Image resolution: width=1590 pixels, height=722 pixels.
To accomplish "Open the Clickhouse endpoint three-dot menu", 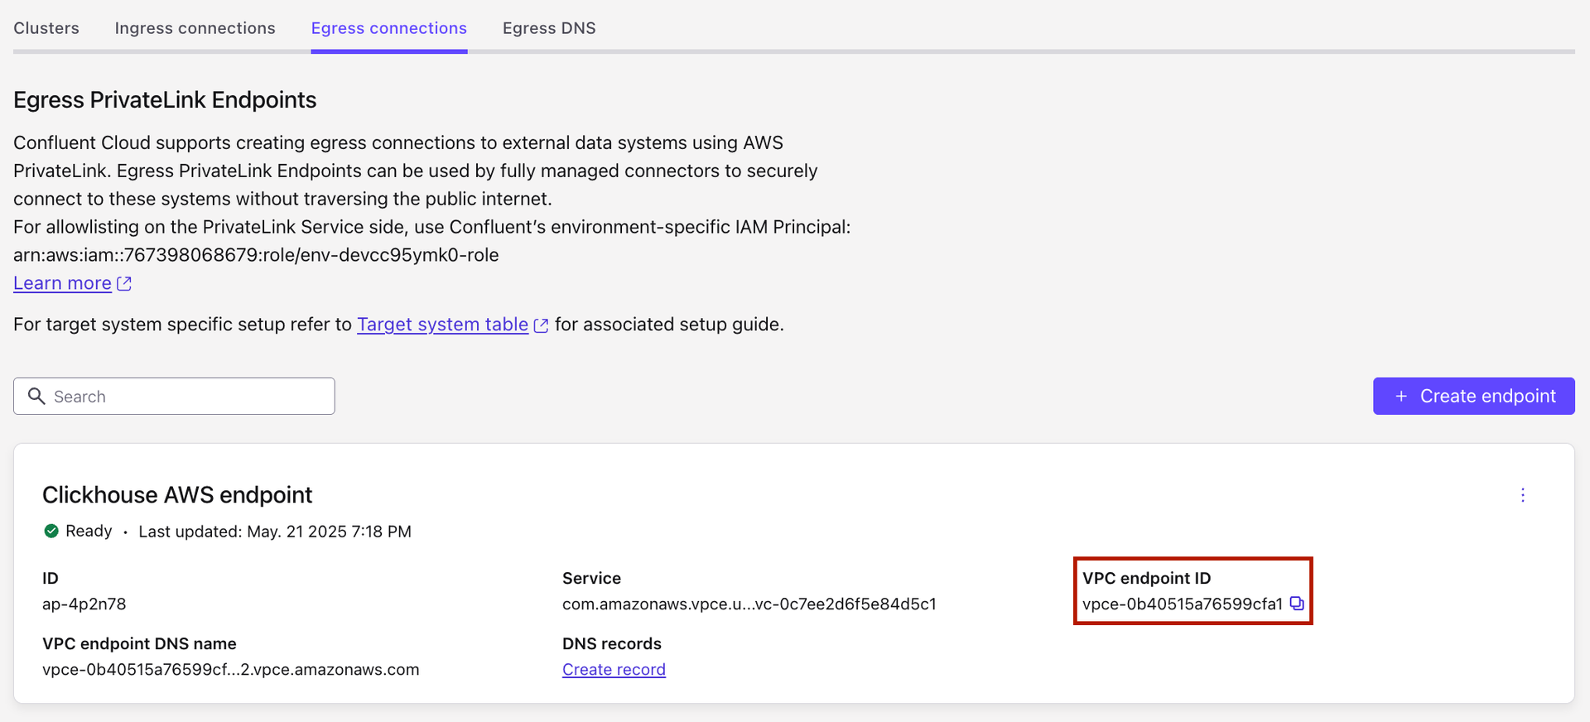I will (1522, 495).
